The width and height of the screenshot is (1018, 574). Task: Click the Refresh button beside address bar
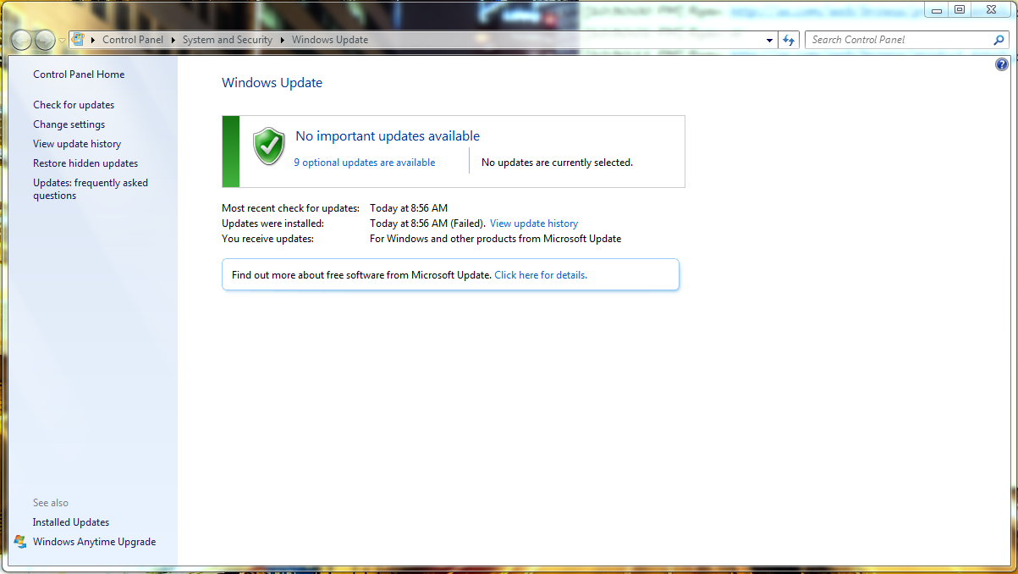point(789,40)
